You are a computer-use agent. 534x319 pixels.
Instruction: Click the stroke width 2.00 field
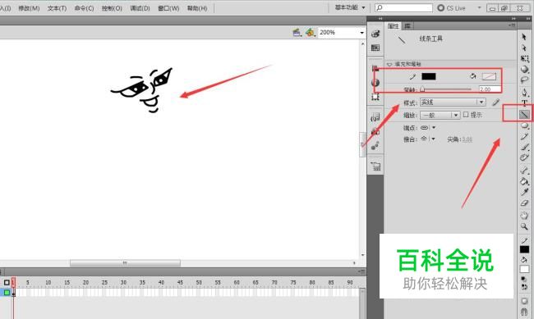point(490,89)
